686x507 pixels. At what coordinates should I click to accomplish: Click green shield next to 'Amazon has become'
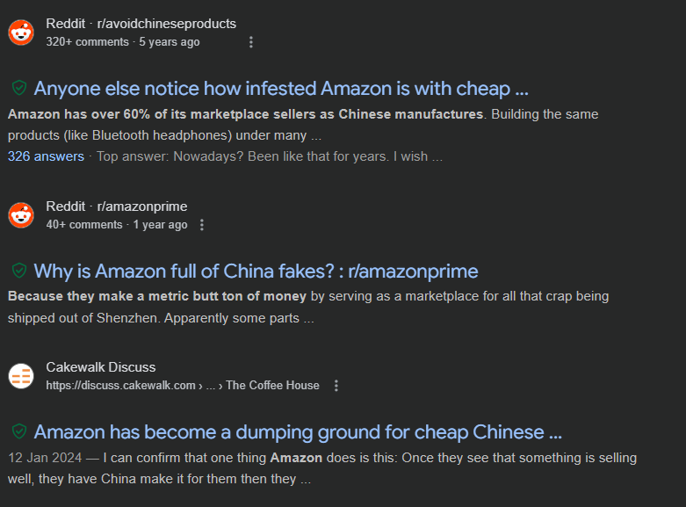coord(18,431)
